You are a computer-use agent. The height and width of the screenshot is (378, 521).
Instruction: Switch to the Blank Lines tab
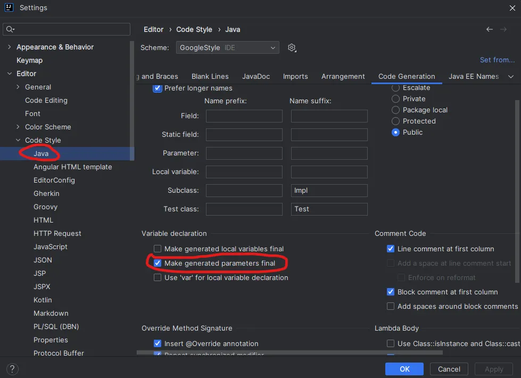(x=210, y=77)
